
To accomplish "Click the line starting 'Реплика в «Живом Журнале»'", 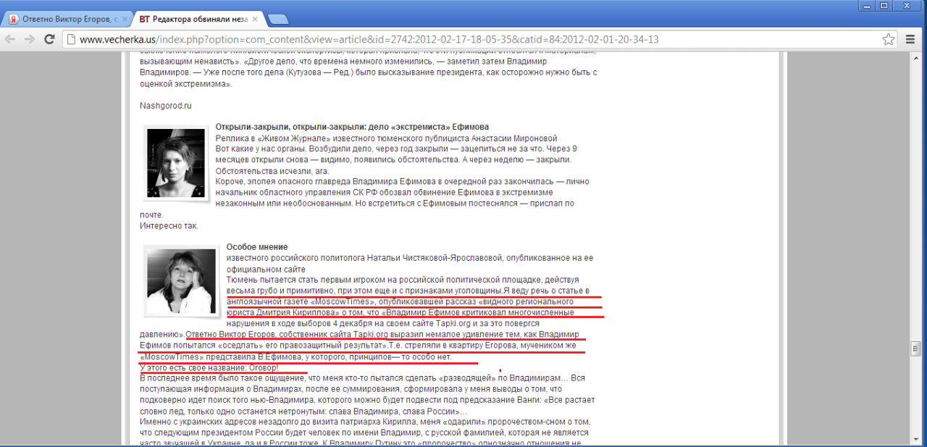I will coord(386,138).
